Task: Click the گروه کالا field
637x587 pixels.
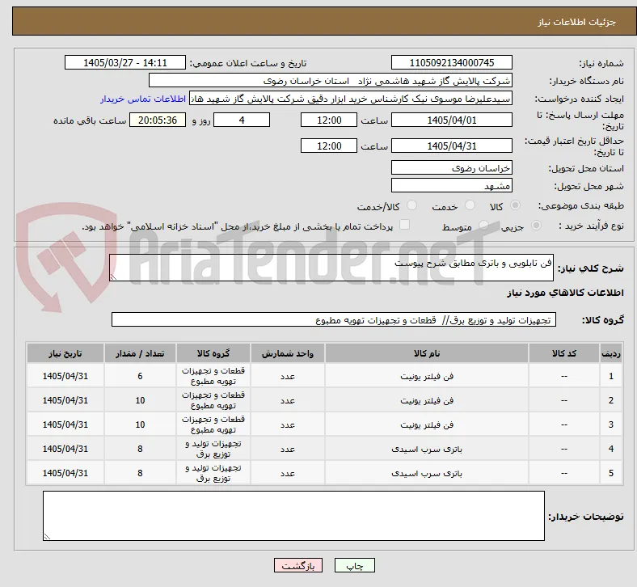Action: (x=334, y=319)
